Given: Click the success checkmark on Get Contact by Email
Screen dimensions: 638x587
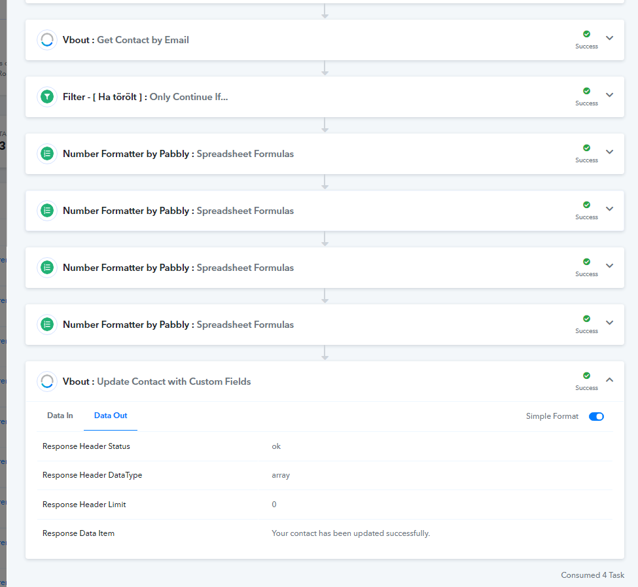Looking at the screenshot, I should point(586,34).
